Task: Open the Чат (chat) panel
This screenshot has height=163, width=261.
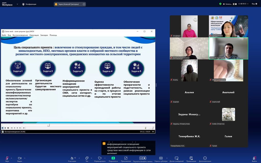Action: click(x=87, y=158)
